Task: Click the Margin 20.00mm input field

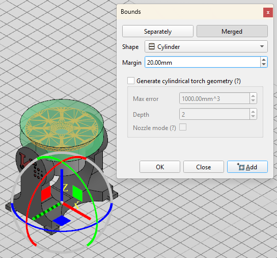Action: (203, 62)
